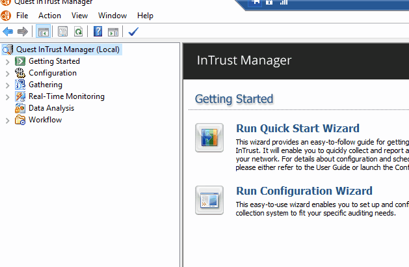Click the Quest logo beside File menu
The width and height of the screenshot is (409, 267).
5,16
